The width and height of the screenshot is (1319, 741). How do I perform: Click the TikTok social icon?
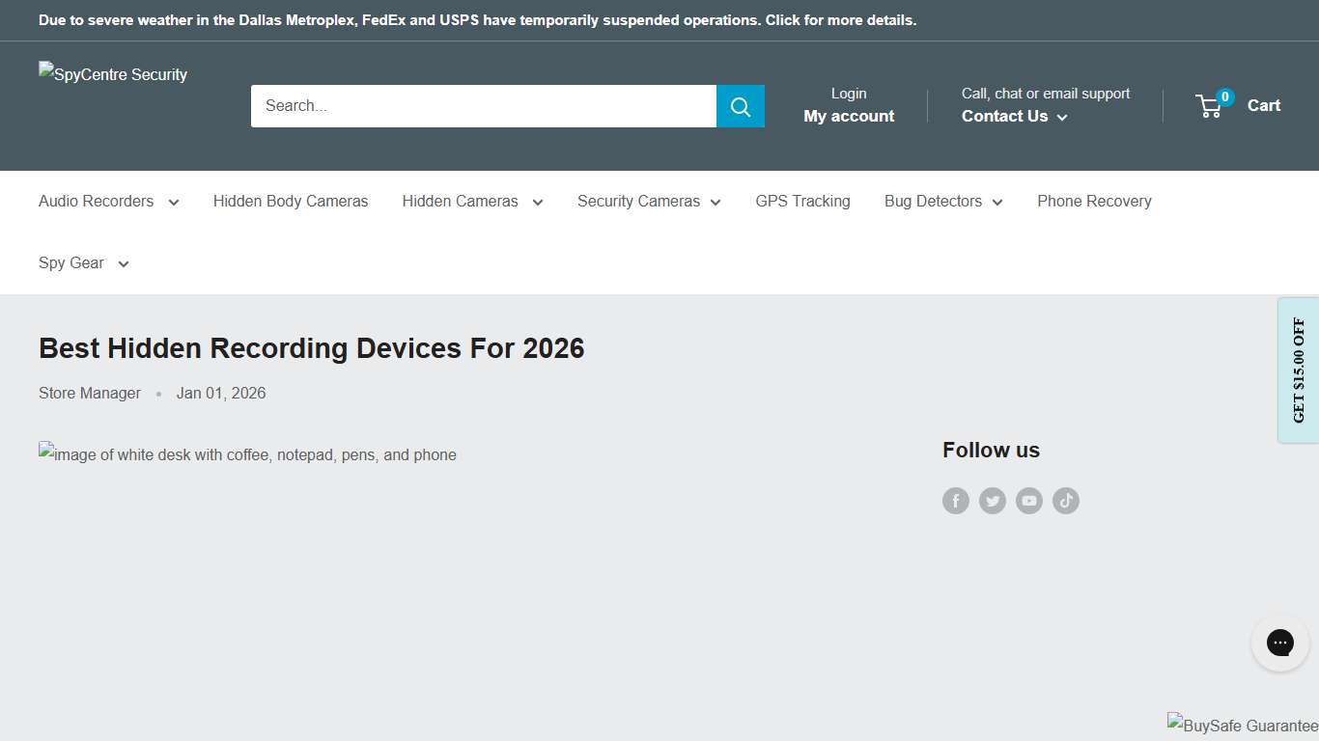(x=1065, y=500)
